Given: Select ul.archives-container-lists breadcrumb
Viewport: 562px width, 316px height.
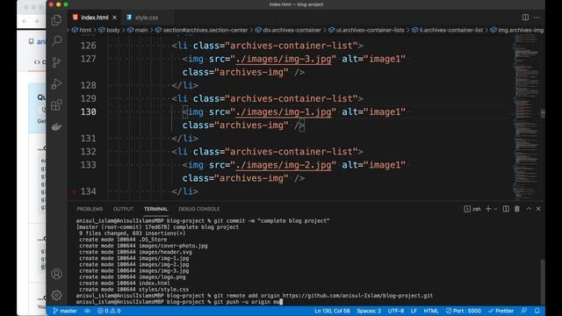Looking at the screenshot, I should [367, 30].
